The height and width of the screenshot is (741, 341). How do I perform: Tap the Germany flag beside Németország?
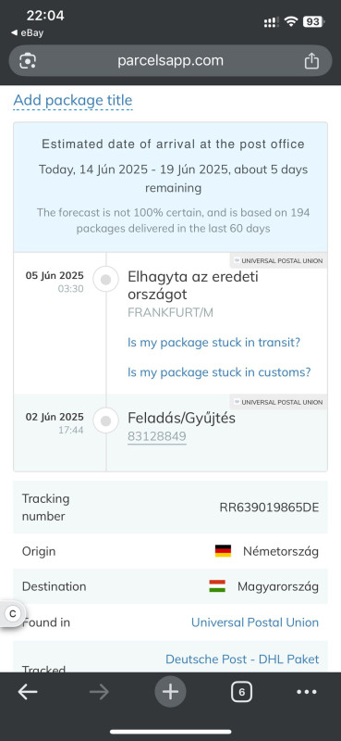[223, 551]
